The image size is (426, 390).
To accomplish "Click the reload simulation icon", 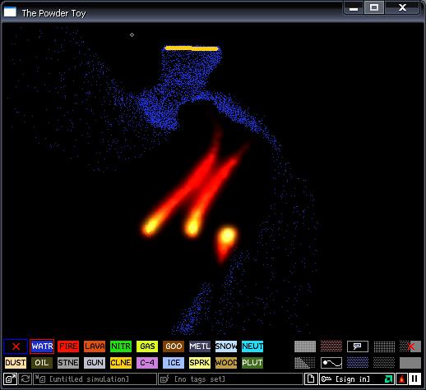I will point(25,379).
